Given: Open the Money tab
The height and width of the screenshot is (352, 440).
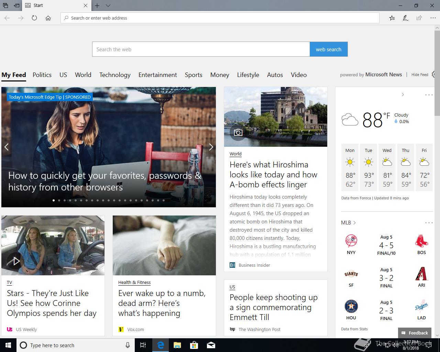Looking at the screenshot, I should pyautogui.click(x=220, y=75).
